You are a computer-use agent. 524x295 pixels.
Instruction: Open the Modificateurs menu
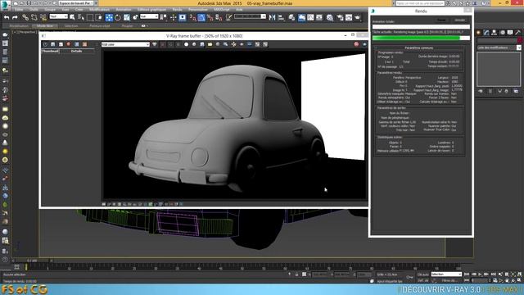[x=99, y=9]
